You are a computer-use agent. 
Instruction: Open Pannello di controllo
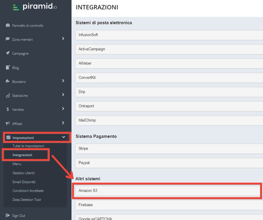[x=28, y=26]
